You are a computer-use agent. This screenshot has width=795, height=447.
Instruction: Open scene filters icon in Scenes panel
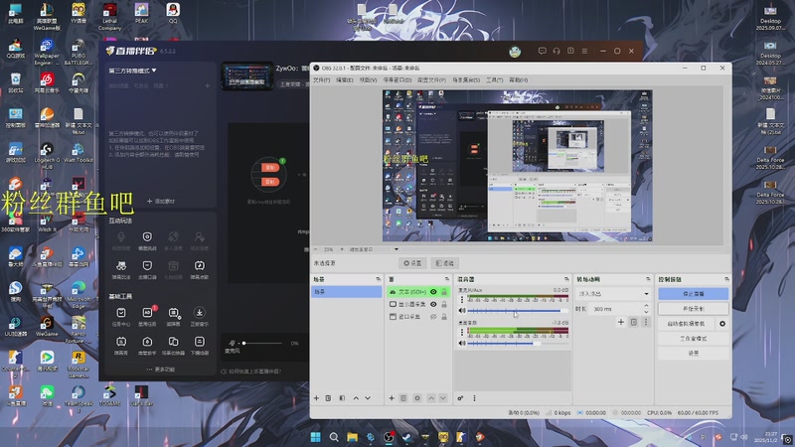pyautogui.click(x=342, y=398)
